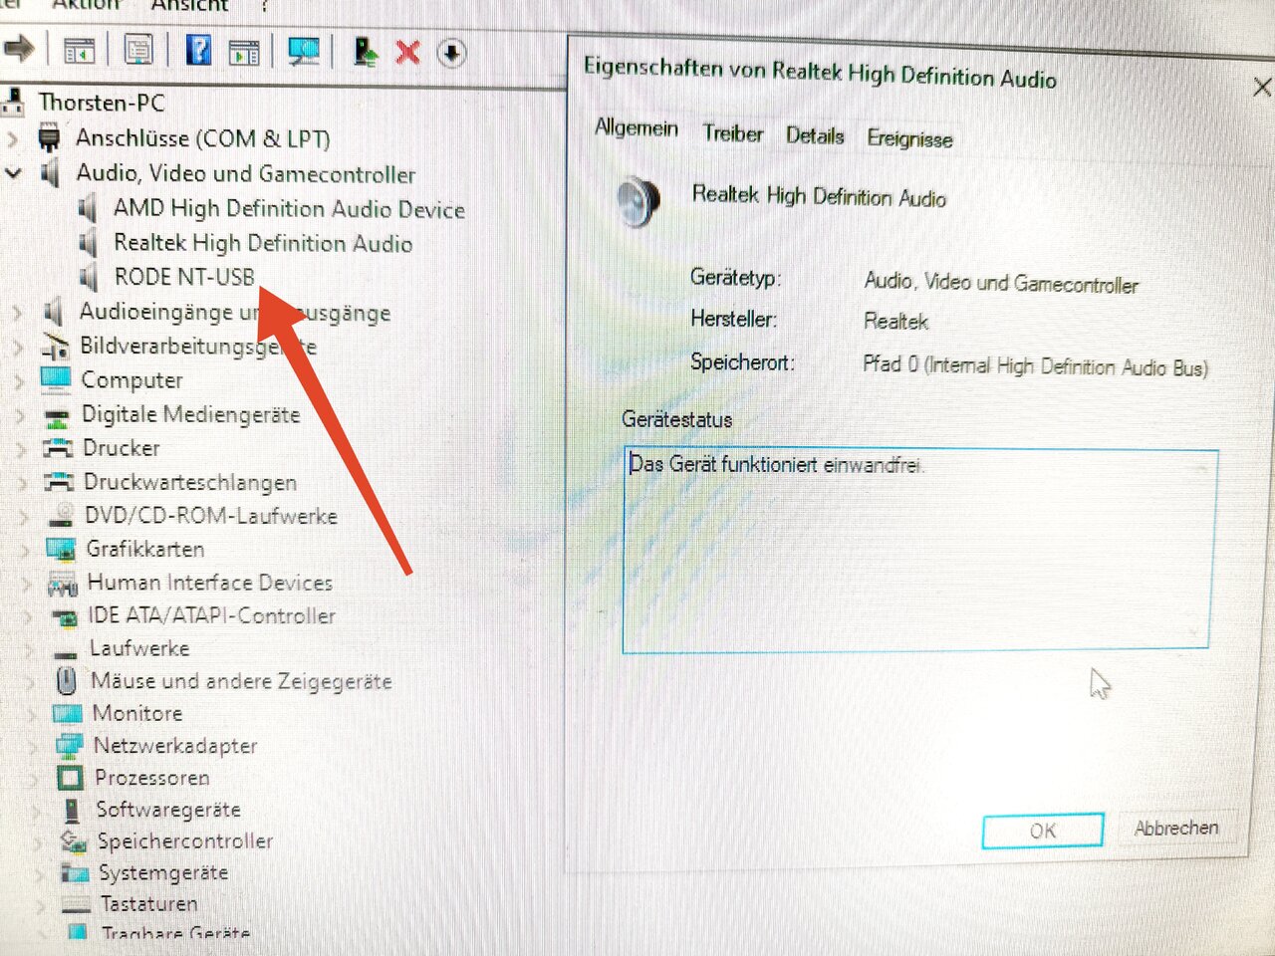
Task: Open the Properties toolbar icon
Action: pyautogui.click(x=138, y=49)
